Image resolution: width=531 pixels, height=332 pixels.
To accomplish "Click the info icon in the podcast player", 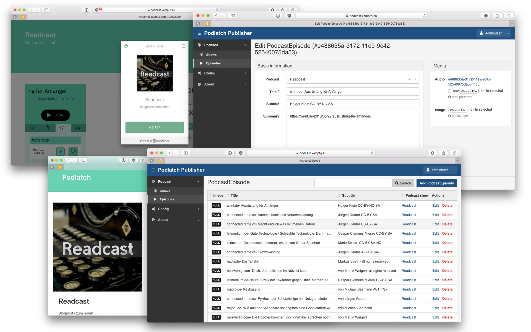I will tap(32, 128).
